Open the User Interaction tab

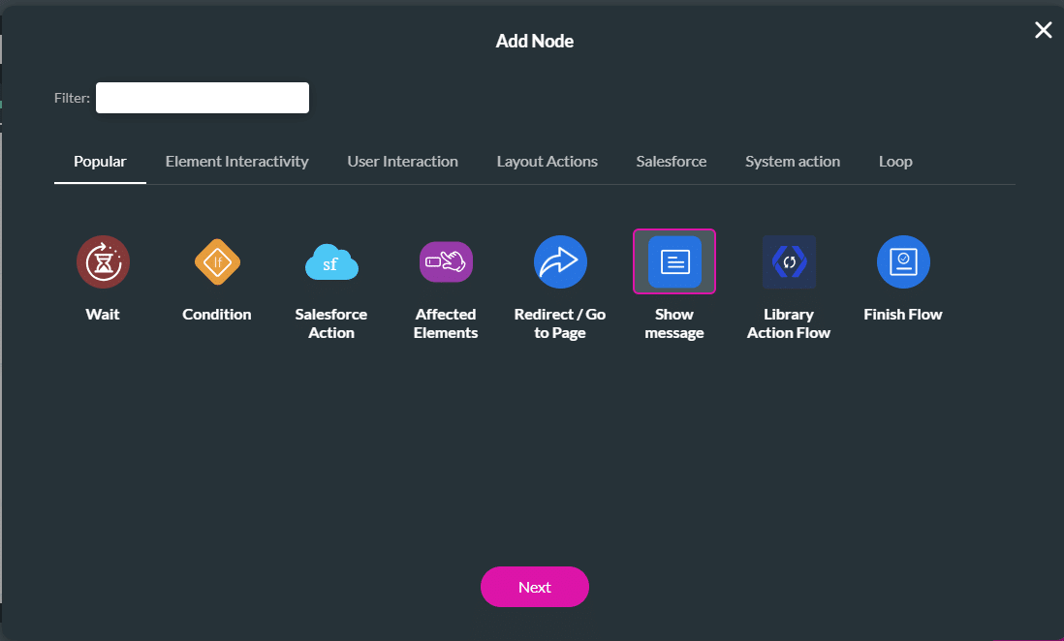[x=402, y=162]
